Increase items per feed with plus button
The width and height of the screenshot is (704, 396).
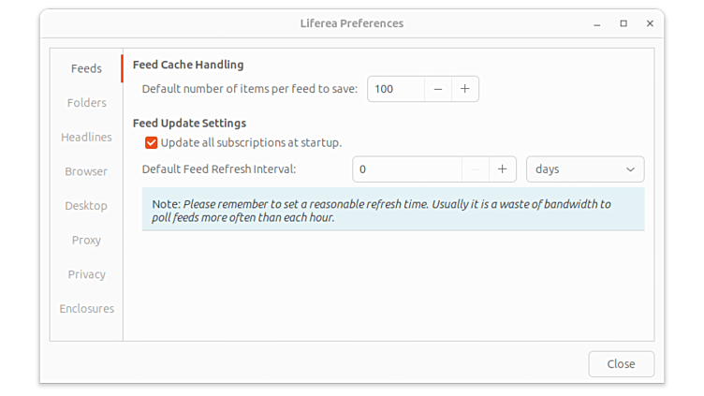point(465,89)
